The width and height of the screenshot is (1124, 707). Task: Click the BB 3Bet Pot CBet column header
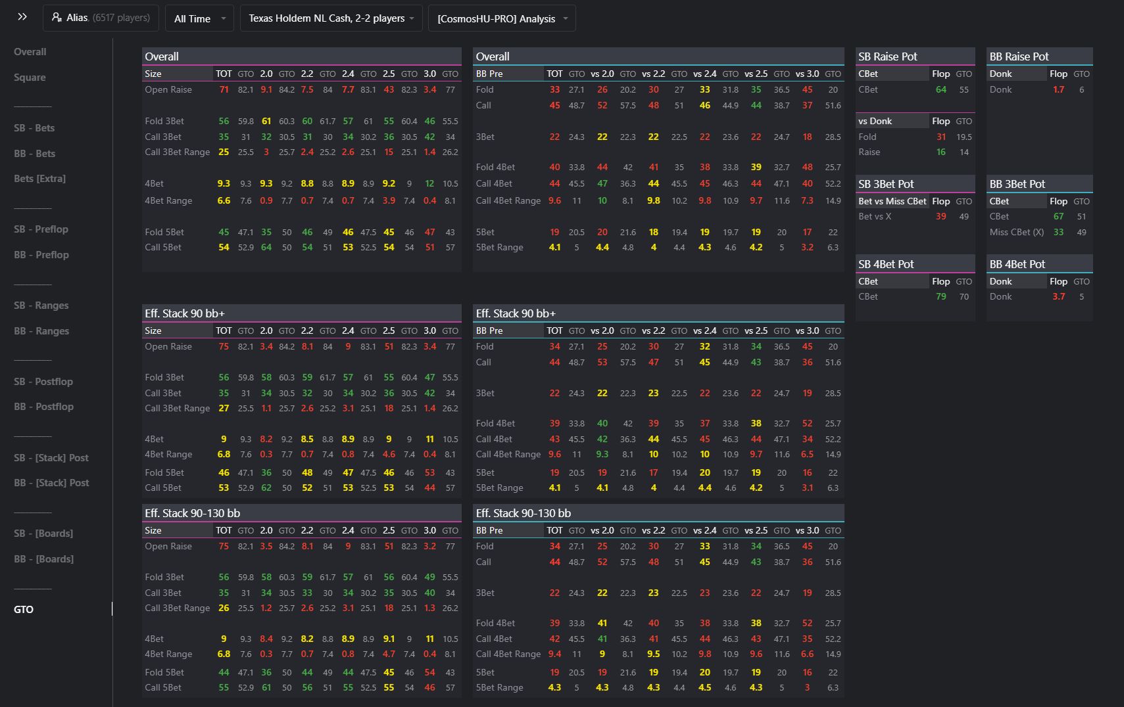(x=999, y=202)
